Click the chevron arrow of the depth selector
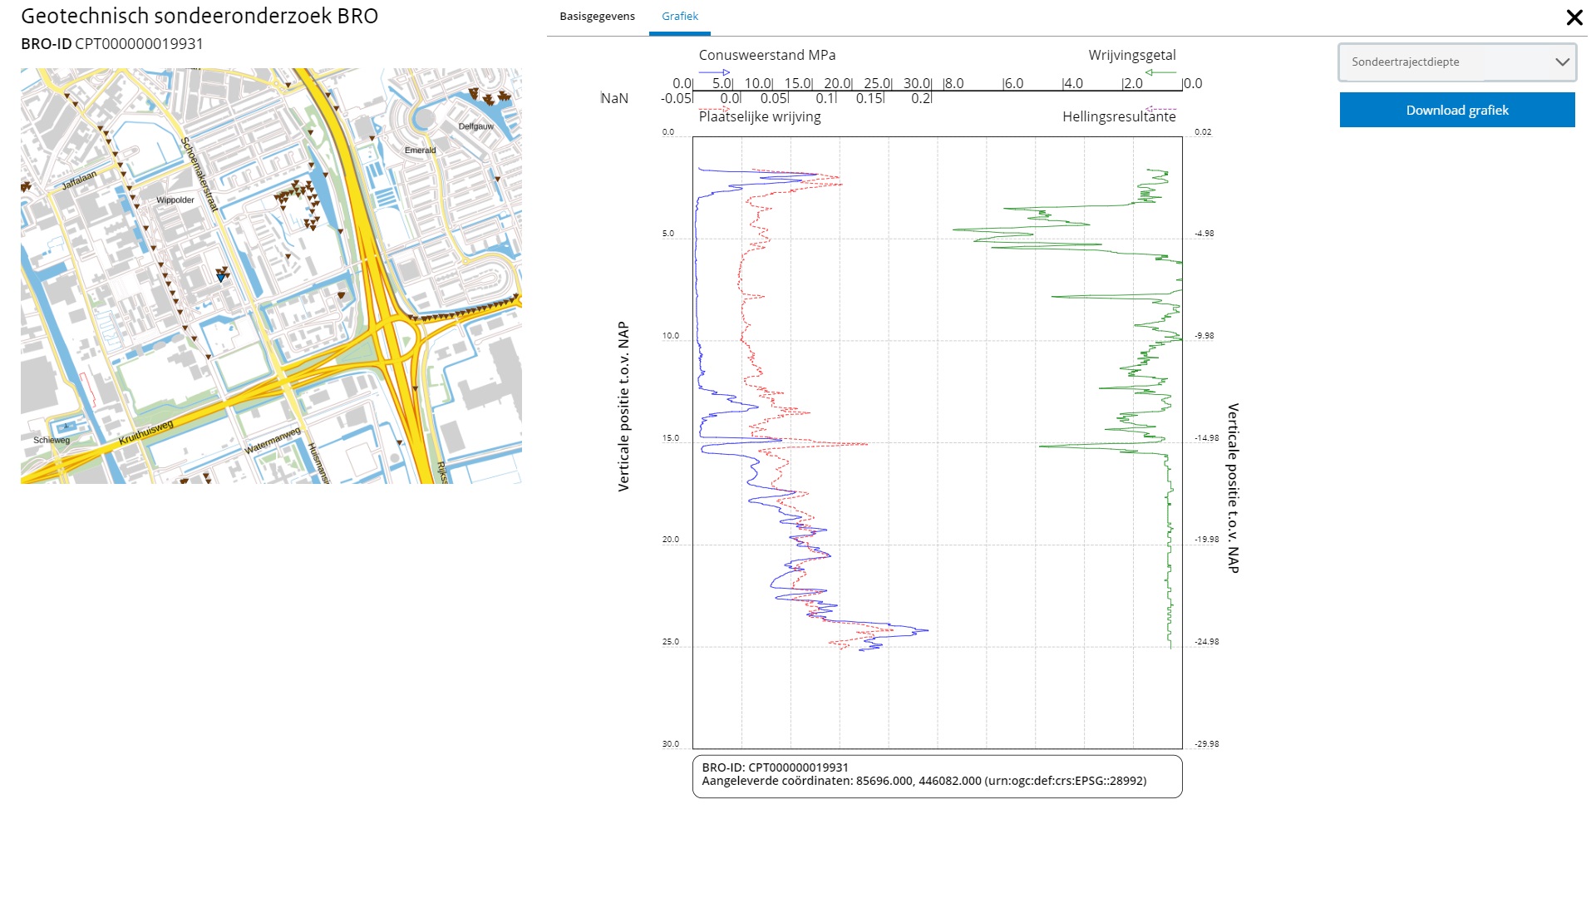1596x898 pixels. click(x=1562, y=62)
